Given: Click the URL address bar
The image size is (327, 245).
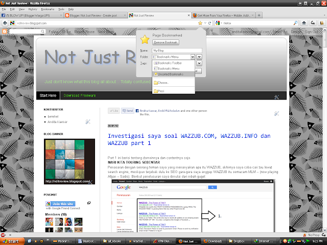Looking at the screenshot, I should point(106,23).
